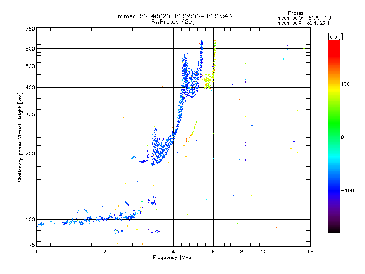Screen dimensions: 365x274
Task: Click the x-axis tick label '10'
Action: click(x=264, y=252)
